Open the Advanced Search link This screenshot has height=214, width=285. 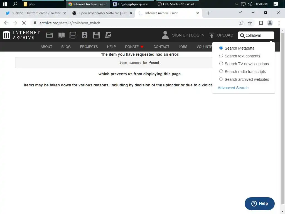pyautogui.click(x=233, y=88)
